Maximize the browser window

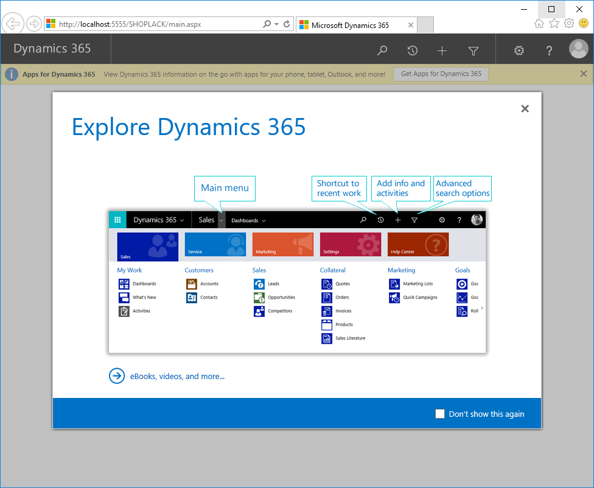pos(551,9)
